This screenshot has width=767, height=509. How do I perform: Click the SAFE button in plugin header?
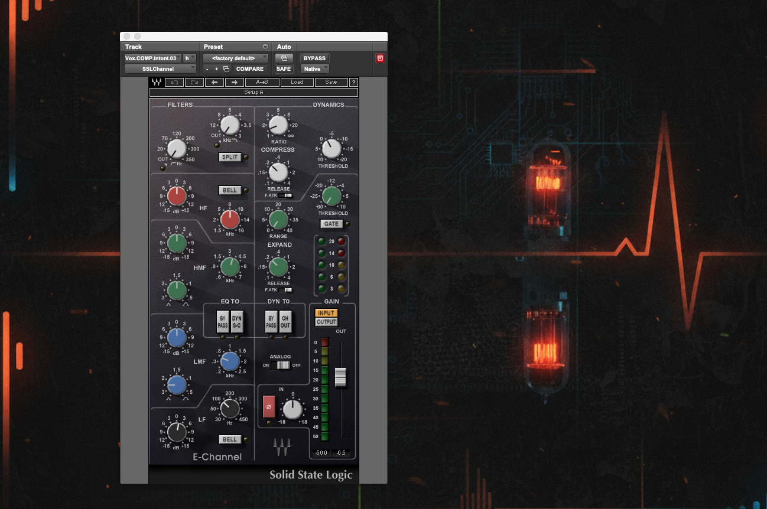[x=283, y=68]
